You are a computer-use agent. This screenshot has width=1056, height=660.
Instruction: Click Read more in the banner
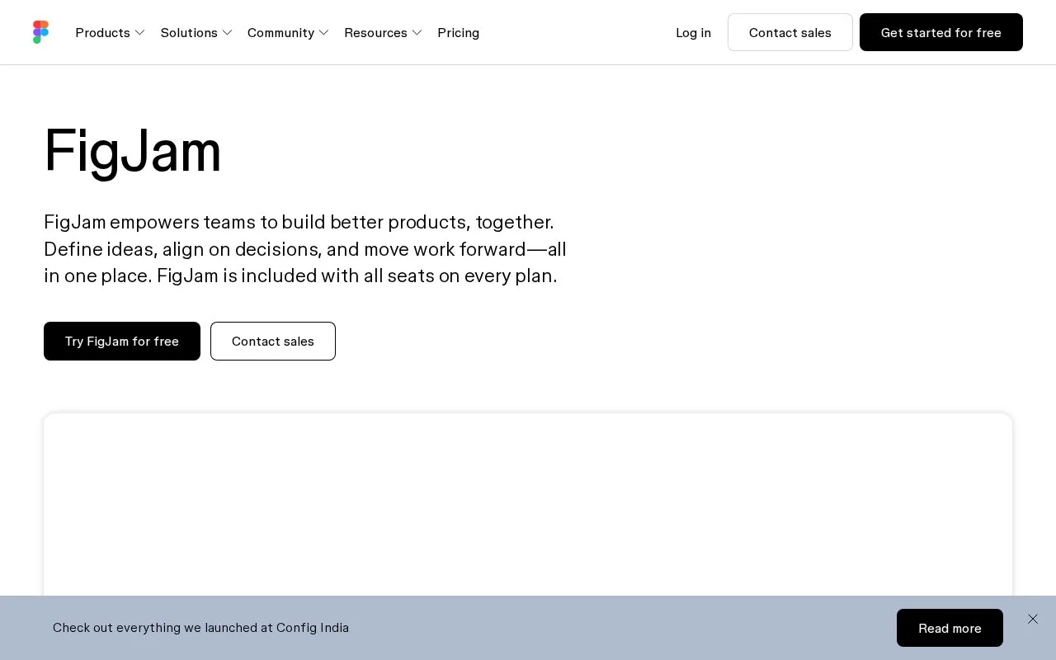950,628
